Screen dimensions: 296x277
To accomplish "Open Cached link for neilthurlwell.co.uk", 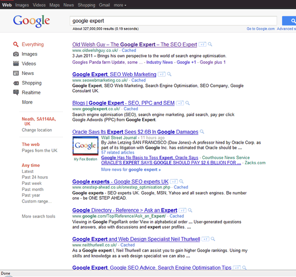I will point(127,245).
